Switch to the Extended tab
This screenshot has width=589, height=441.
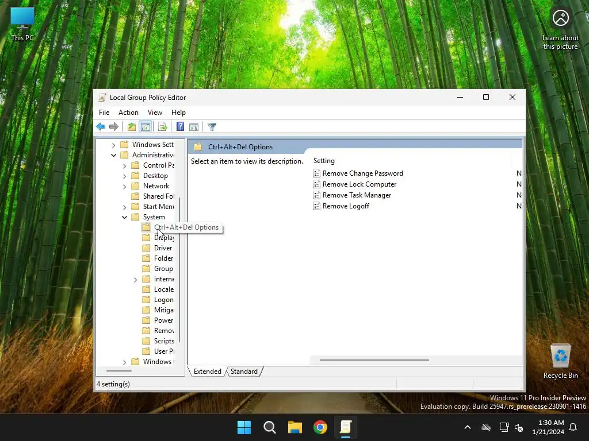[207, 372]
